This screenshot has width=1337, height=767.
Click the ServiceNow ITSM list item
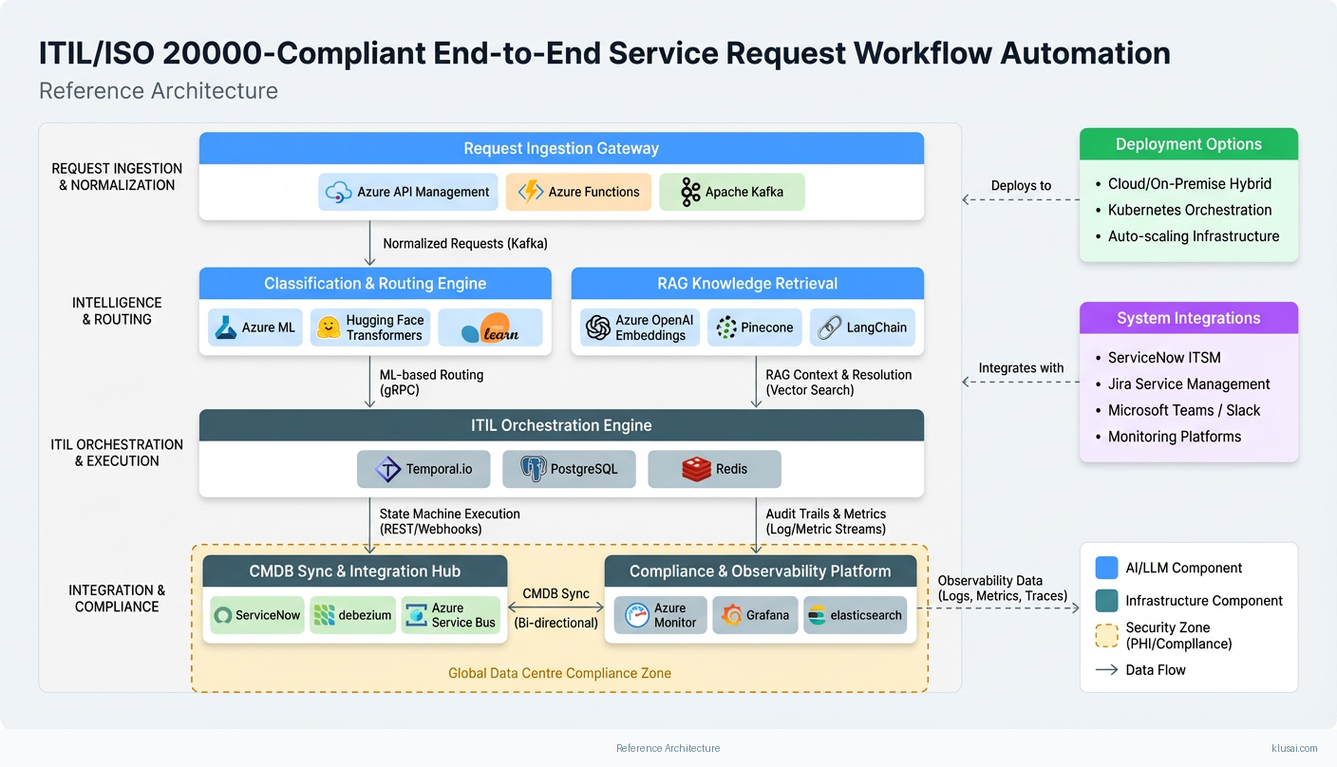point(1164,358)
